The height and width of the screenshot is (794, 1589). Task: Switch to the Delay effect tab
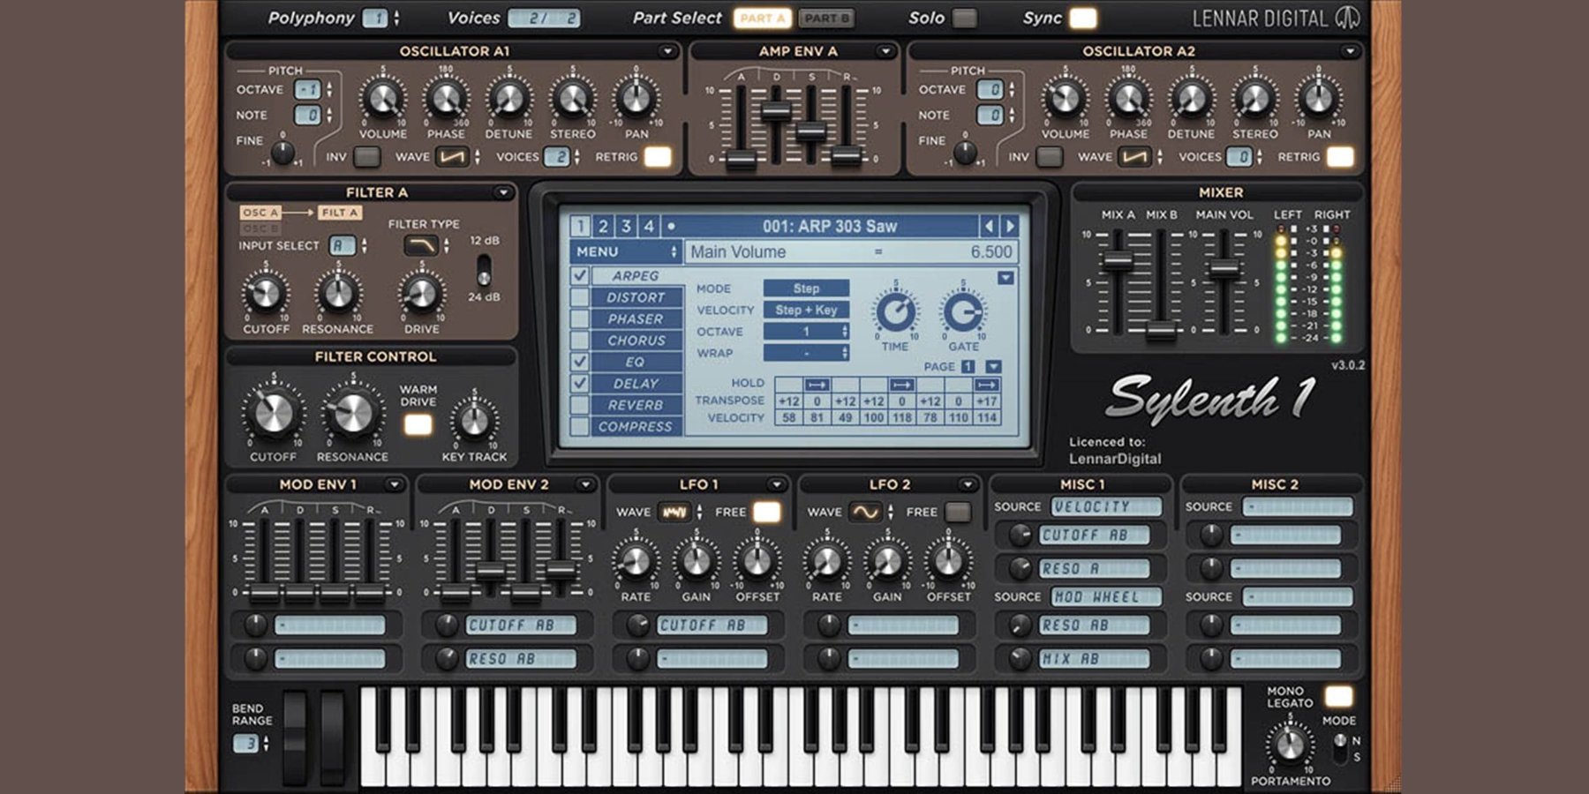636,384
